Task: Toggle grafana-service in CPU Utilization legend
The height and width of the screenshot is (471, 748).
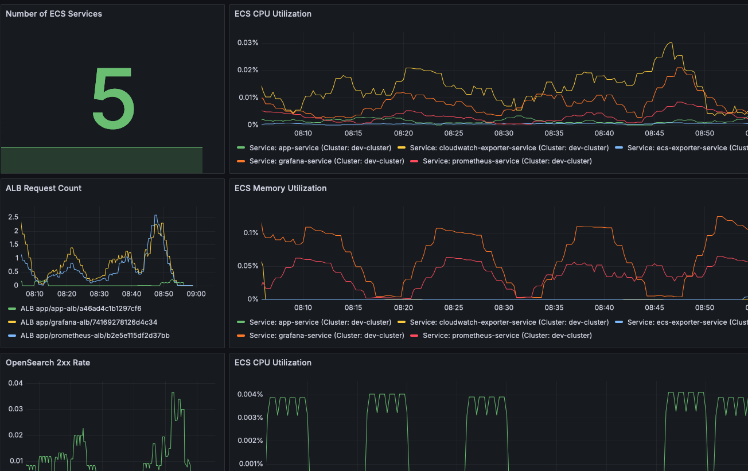Action: (327, 161)
